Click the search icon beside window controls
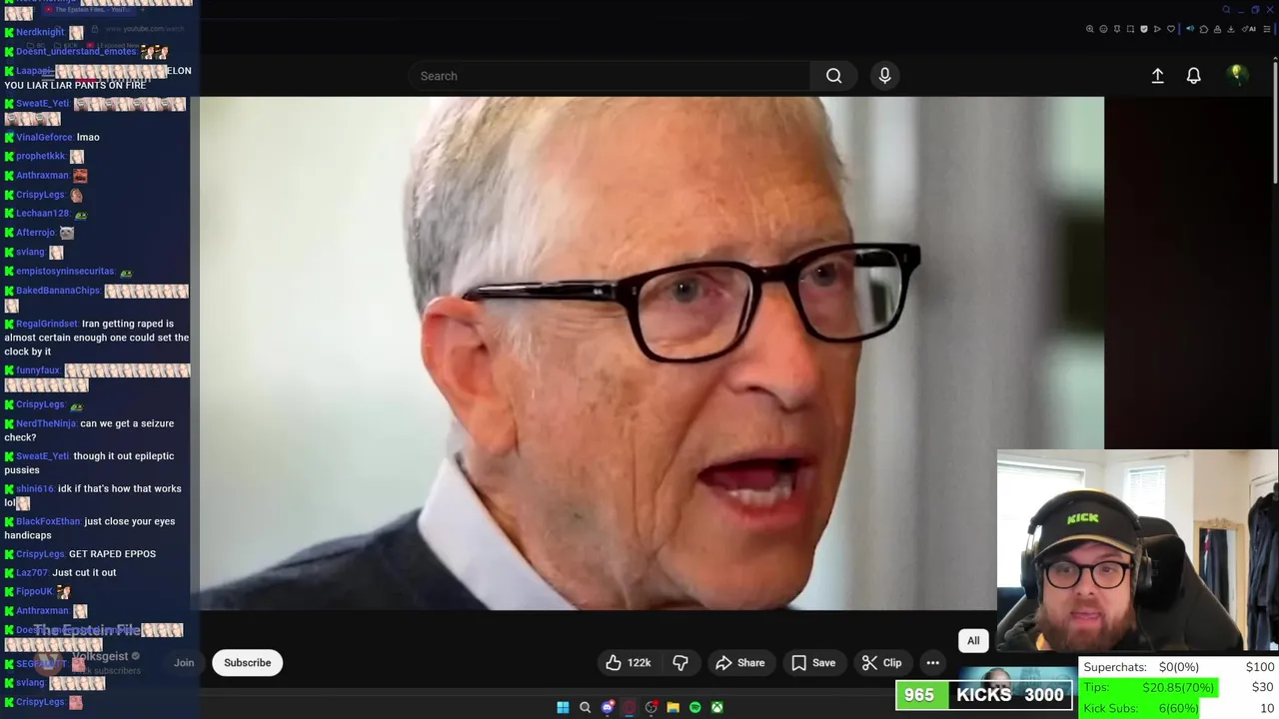The image size is (1279, 719). click(x=1226, y=10)
